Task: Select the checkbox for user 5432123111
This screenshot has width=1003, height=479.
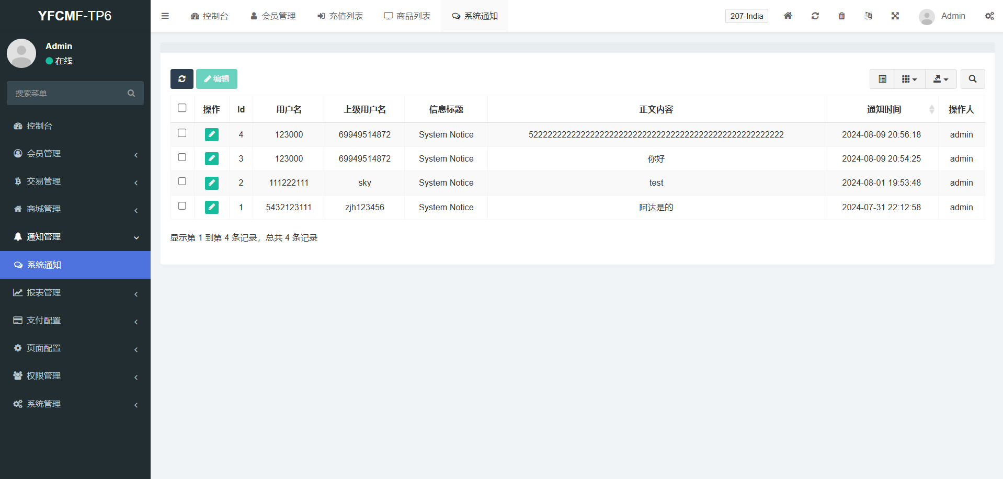Action: point(182,206)
